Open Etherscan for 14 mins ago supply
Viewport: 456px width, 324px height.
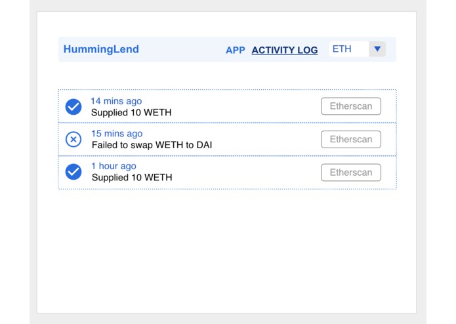(x=351, y=106)
